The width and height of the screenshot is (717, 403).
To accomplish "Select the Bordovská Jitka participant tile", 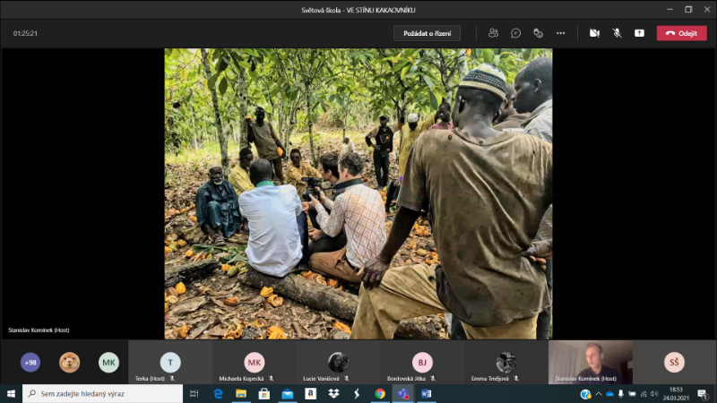I will click(422, 362).
